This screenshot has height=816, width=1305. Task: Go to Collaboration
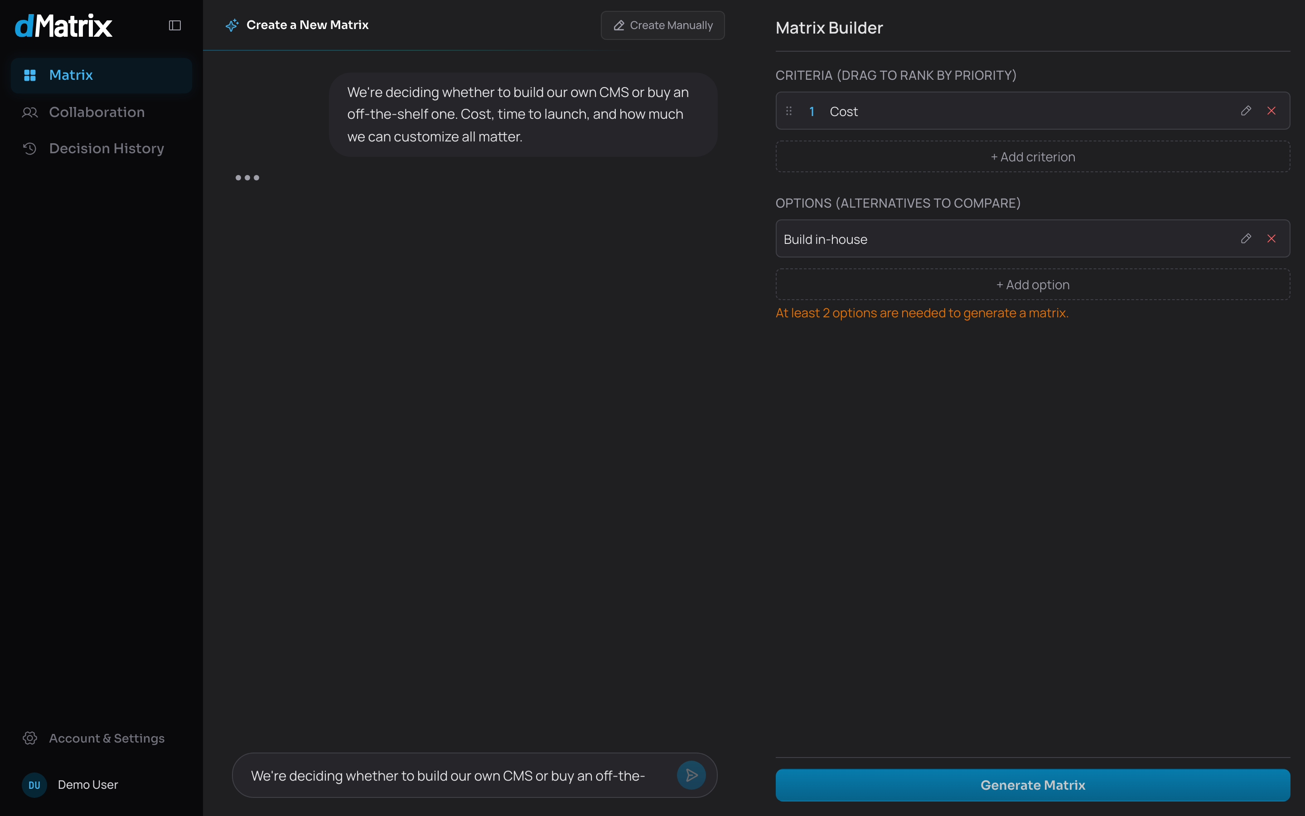click(101, 112)
